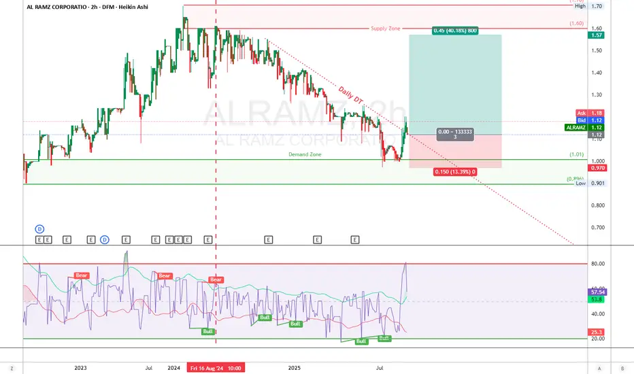Click the 1.50 price axis label
Screen dimensions: 634x374
(x=597, y=50)
